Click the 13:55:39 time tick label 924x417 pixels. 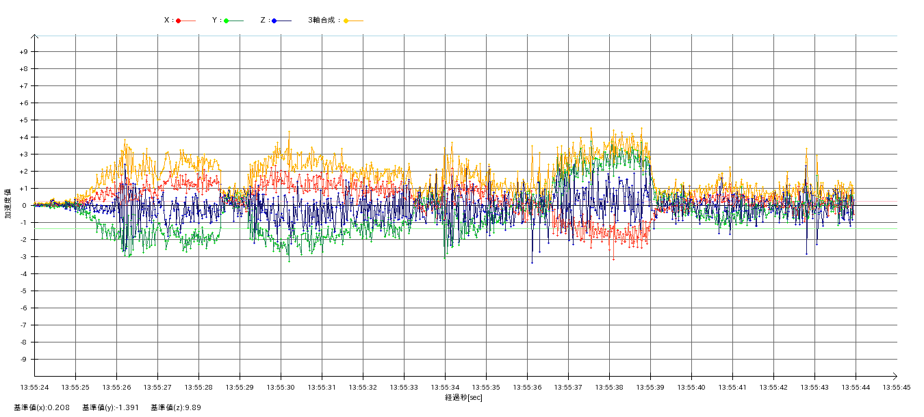(x=650, y=387)
